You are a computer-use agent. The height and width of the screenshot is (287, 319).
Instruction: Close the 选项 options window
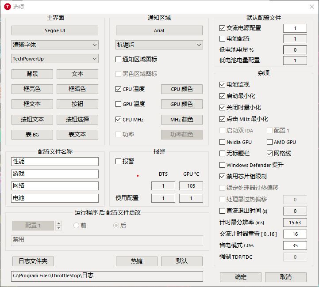pyautogui.click(x=311, y=7)
